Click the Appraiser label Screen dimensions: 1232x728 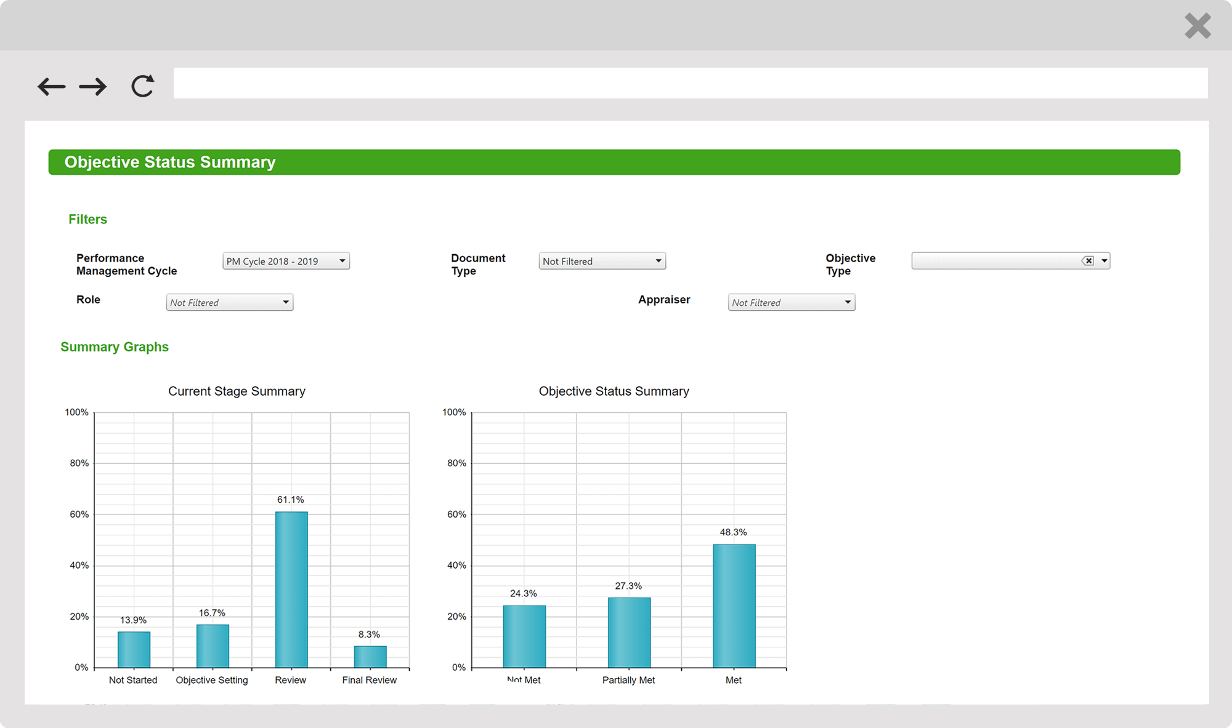tap(664, 300)
